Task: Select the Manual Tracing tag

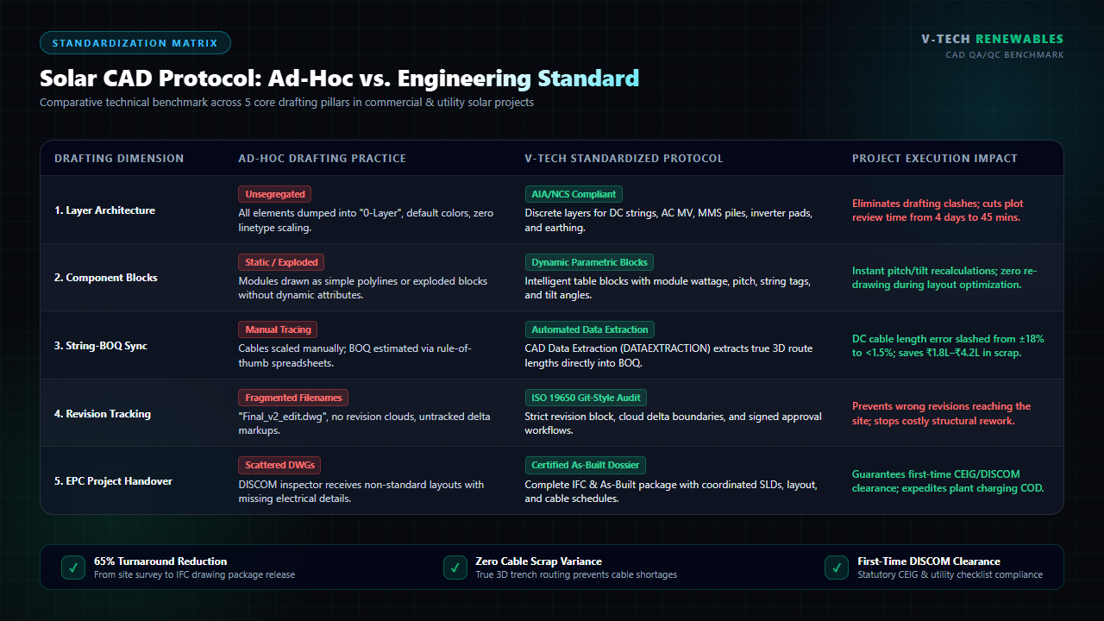Action: (x=279, y=329)
